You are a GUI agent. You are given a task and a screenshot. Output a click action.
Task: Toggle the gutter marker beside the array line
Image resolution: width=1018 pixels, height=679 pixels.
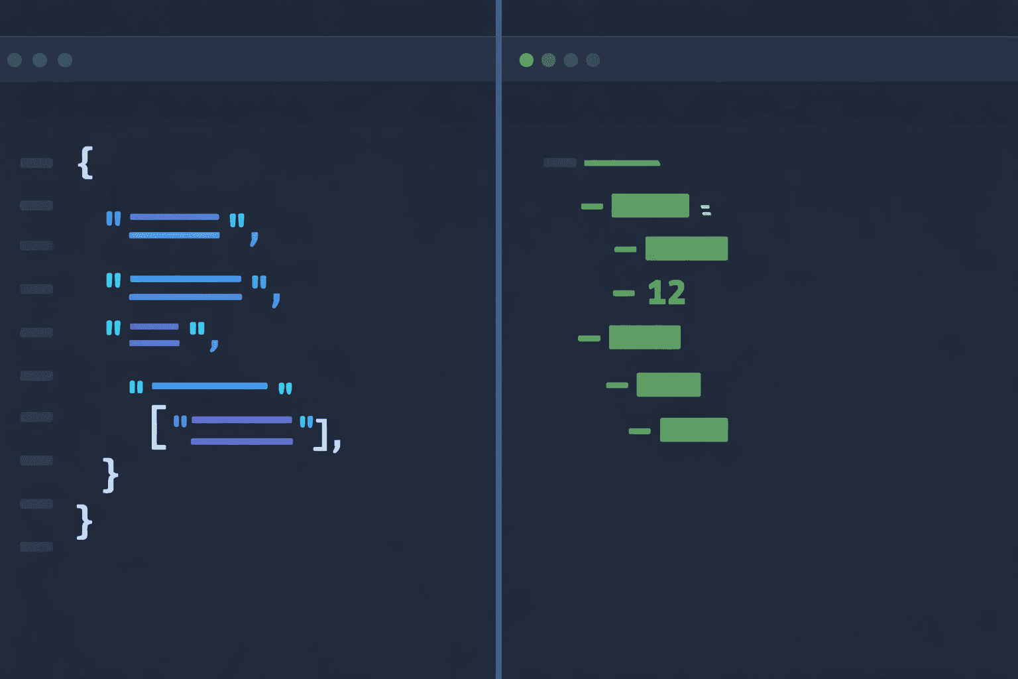coord(36,417)
